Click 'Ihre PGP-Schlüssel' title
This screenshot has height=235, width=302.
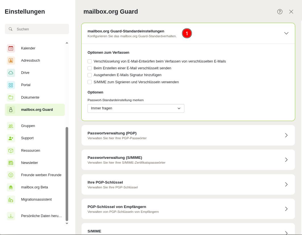pyautogui.click(x=105, y=182)
